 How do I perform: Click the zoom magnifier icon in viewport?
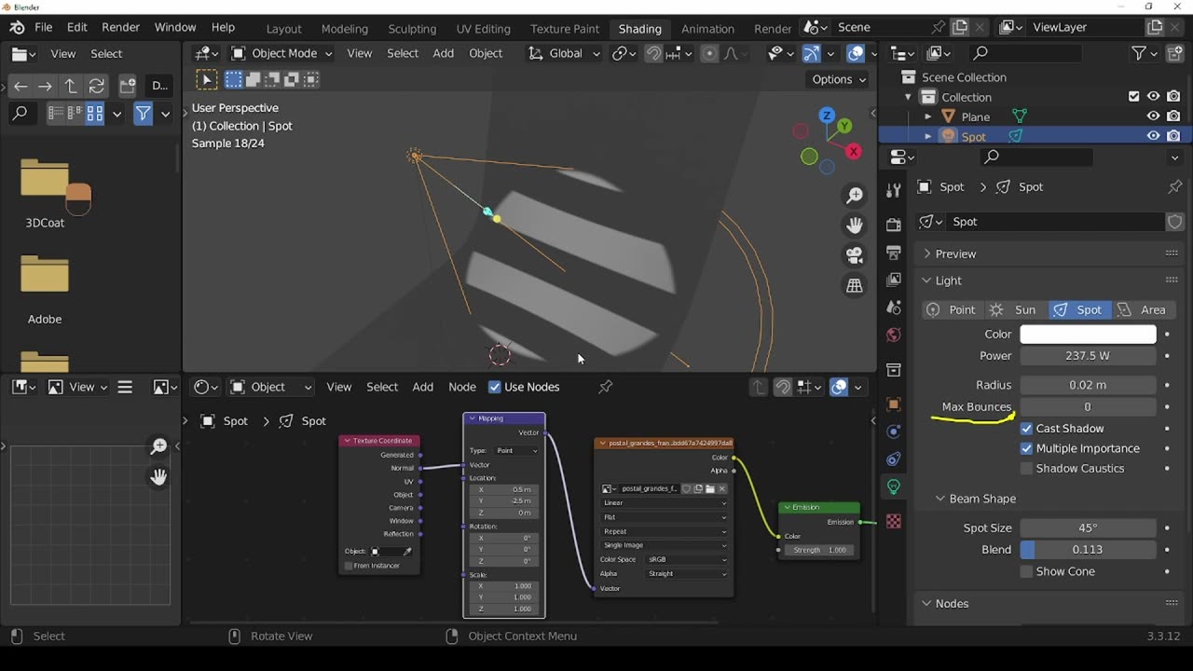coord(855,196)
